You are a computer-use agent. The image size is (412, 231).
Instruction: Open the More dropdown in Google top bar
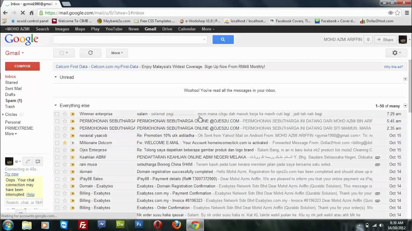click(208, 29)
